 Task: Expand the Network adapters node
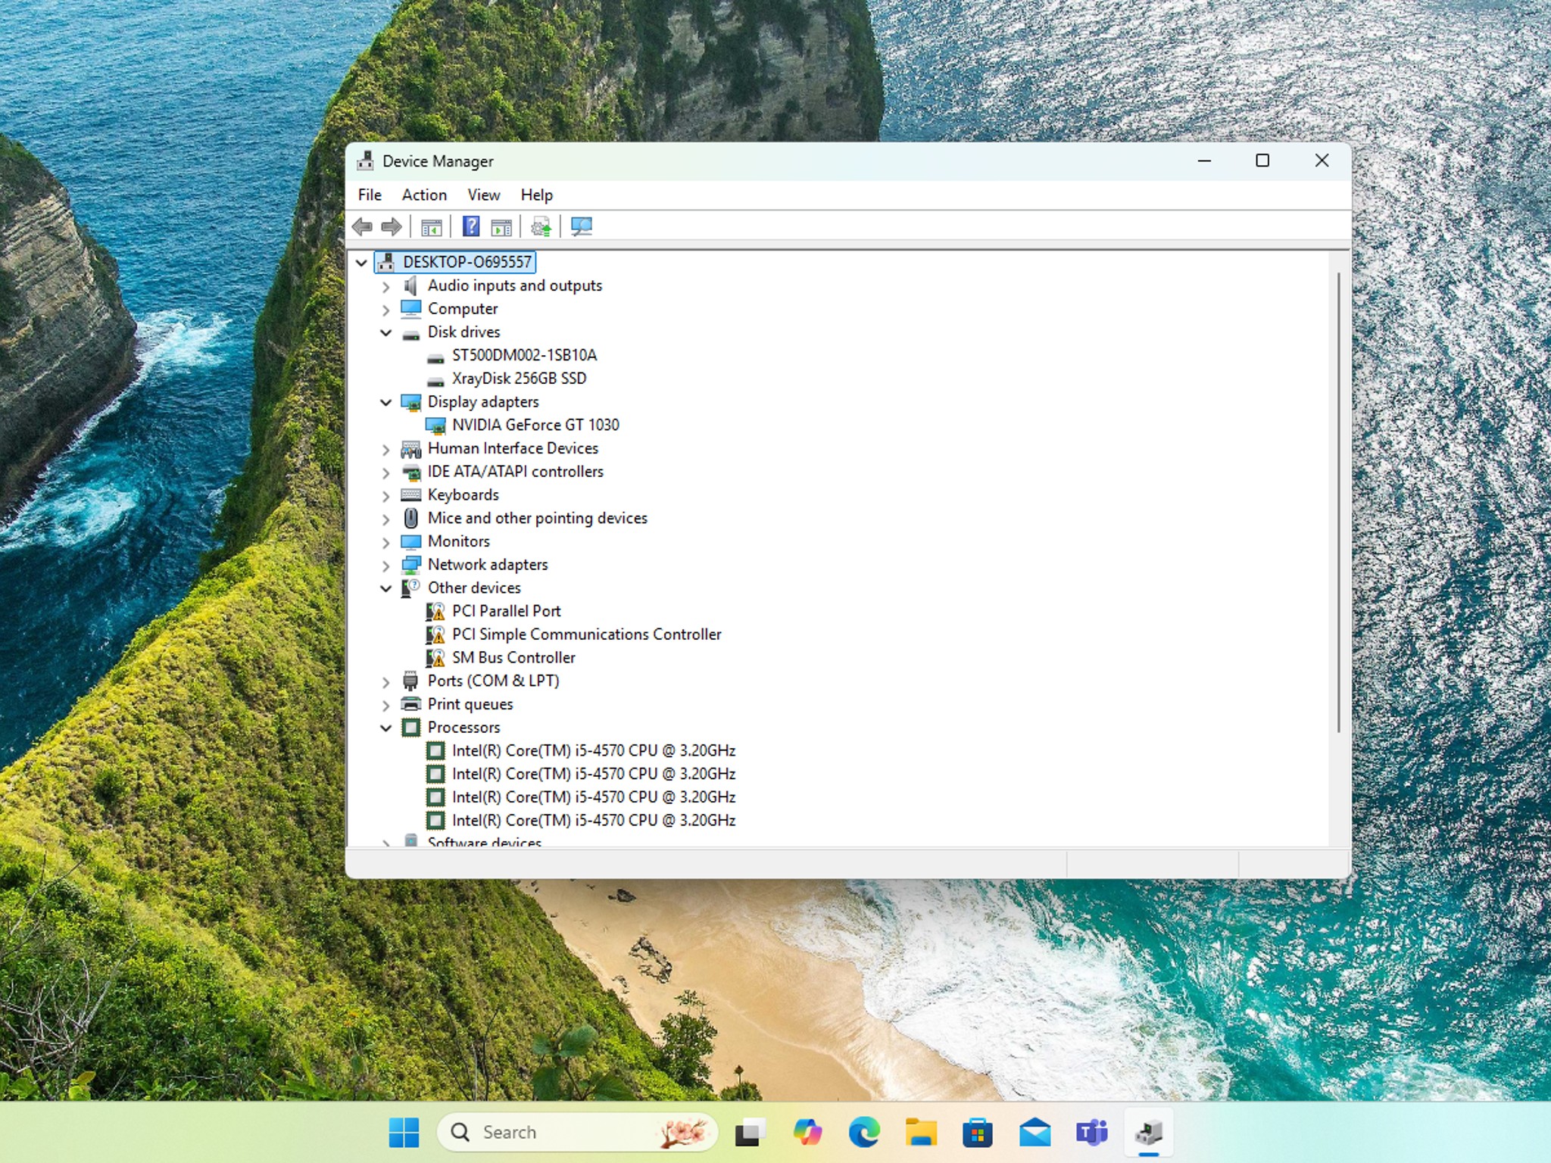point(386,566)
